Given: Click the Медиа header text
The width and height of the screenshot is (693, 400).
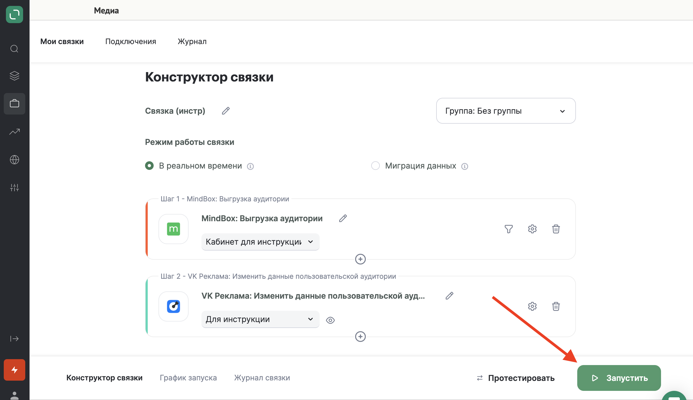Looking at the screenshot, I should [106, 10].
